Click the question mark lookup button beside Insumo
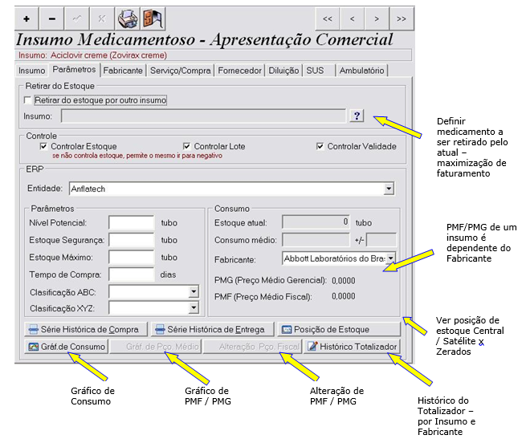 pos(357,116)
